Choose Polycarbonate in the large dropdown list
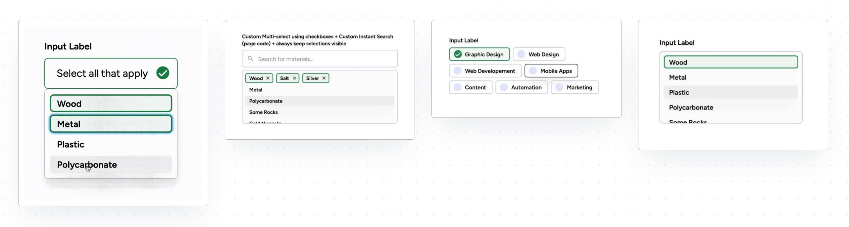Viewport: 849px width, 227px height. coord(111,164)
